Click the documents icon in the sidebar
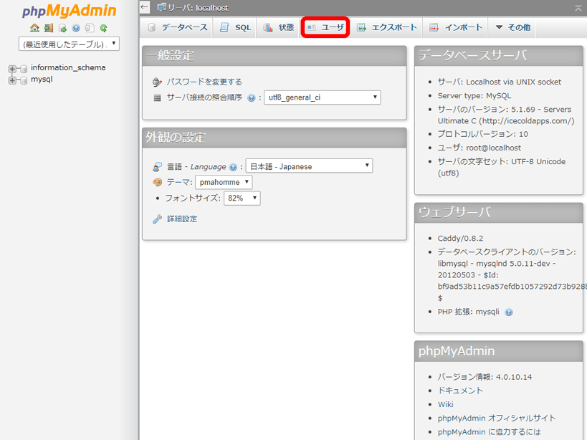587x440 pixels. (x=90, y=28)
